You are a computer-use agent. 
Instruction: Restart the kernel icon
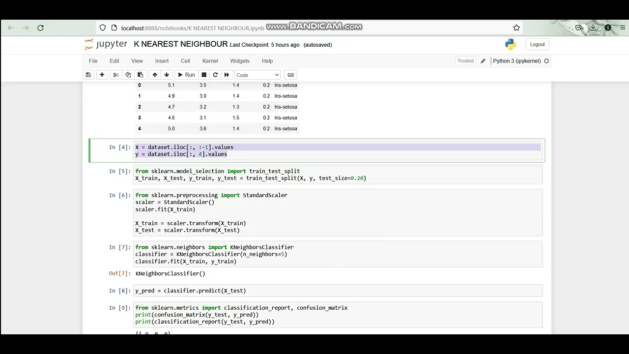pos(215,75)
